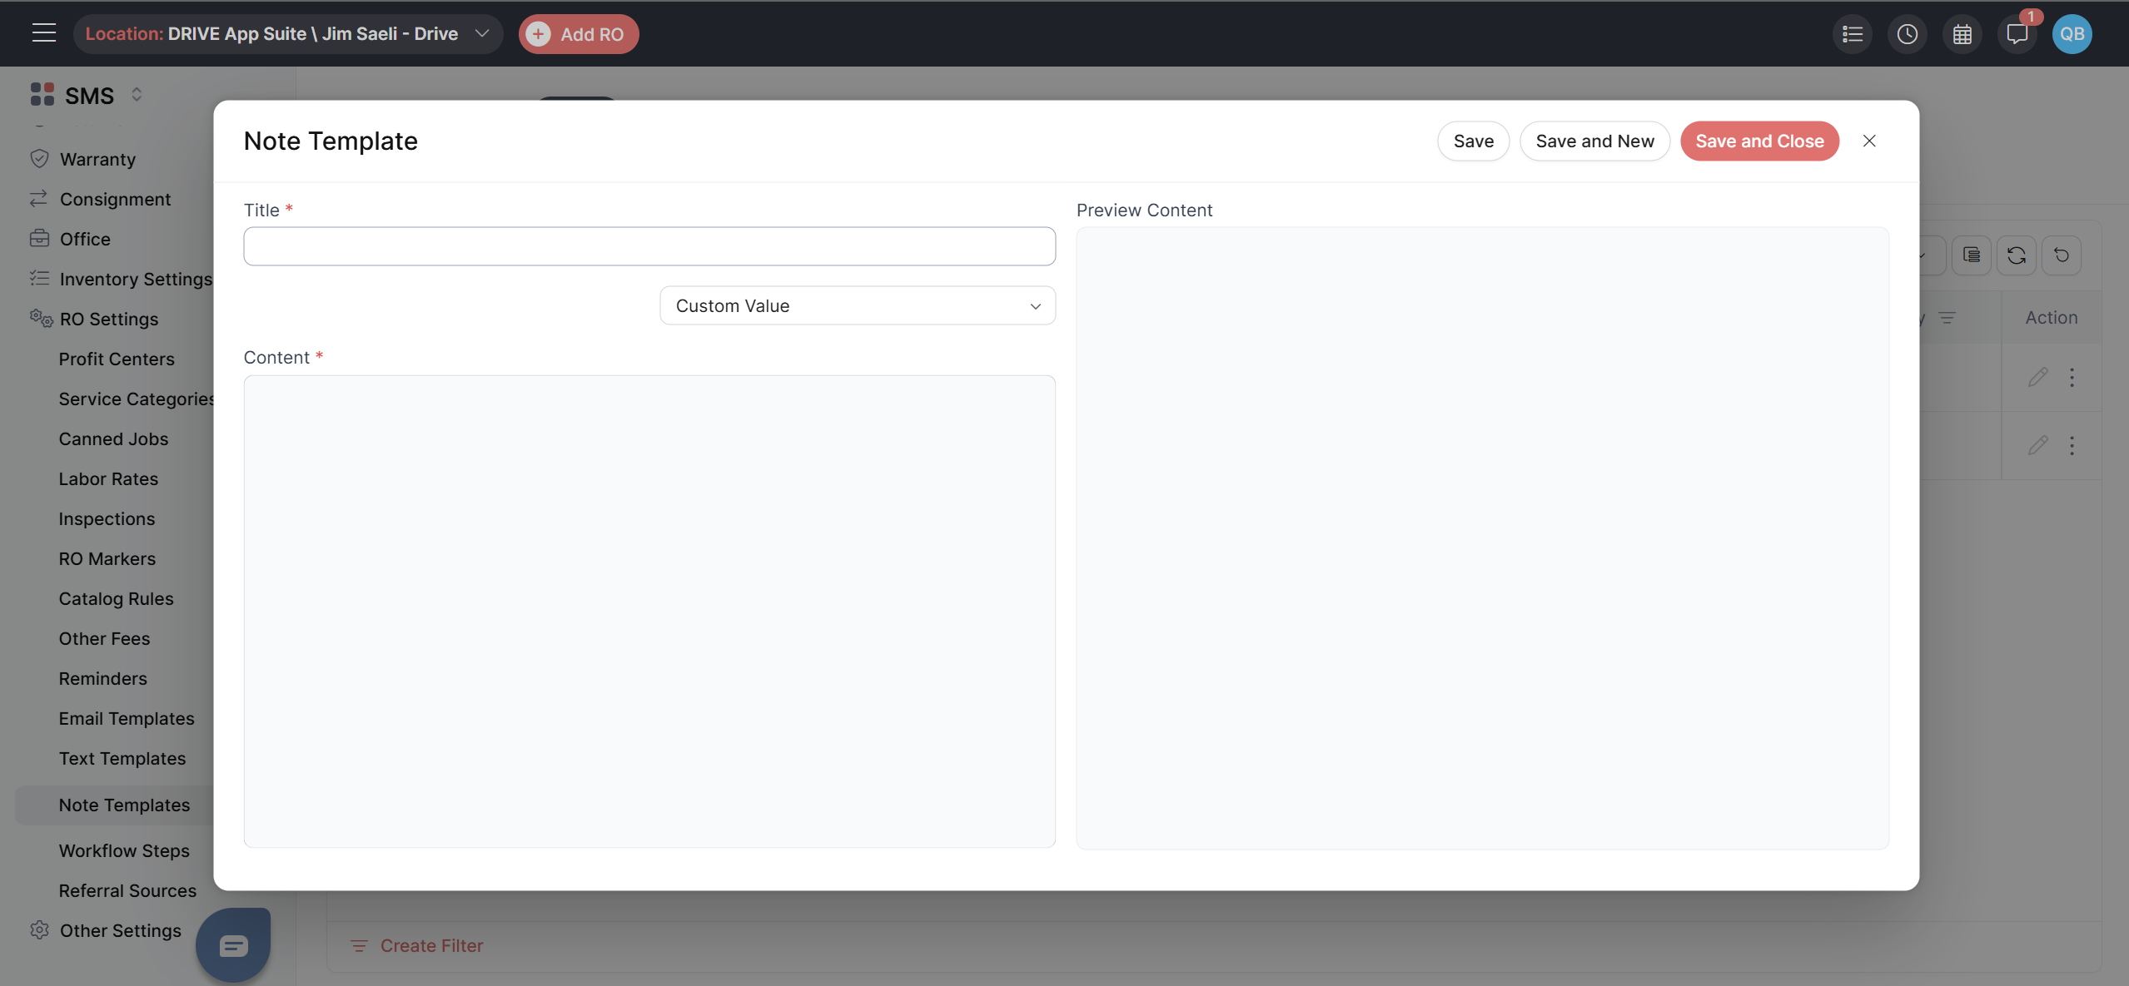Viewport: 2129px width, 986px height.
Task: Click the QB user avatar
Action: (2072, 34)
